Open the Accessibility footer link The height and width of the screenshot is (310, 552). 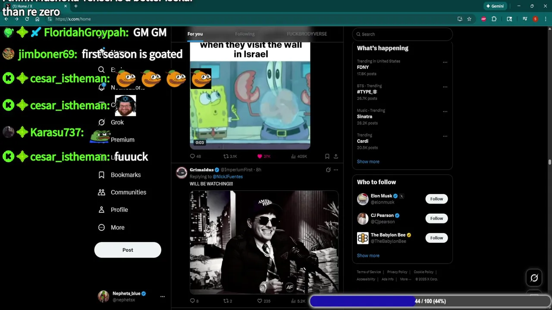tap(366, 279)
